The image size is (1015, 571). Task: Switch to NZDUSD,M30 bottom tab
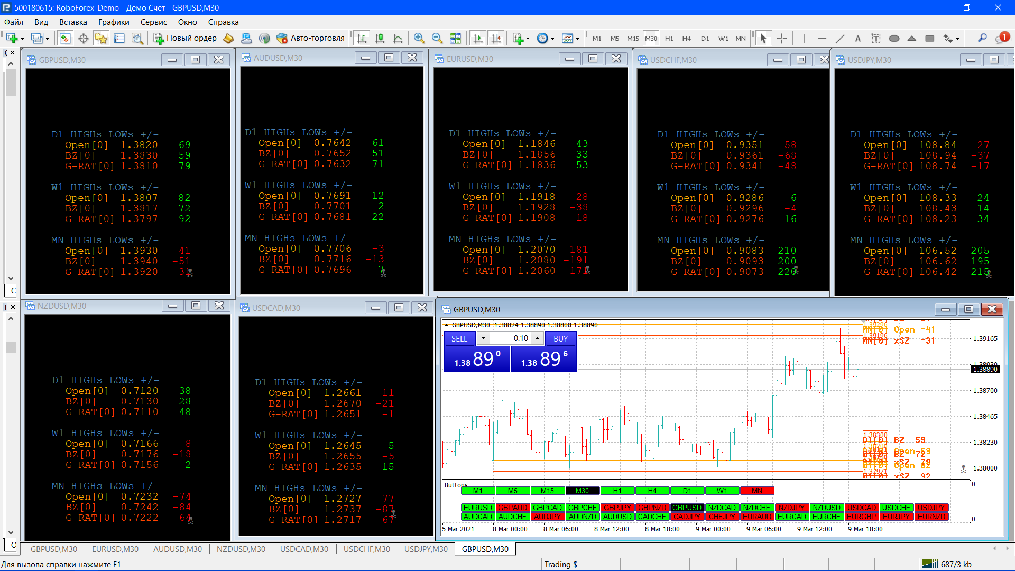241,549
